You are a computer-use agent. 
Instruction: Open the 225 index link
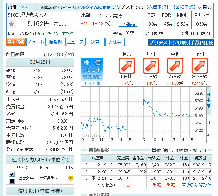23,7
